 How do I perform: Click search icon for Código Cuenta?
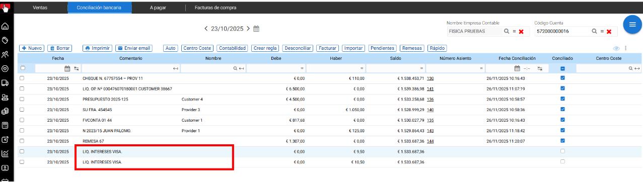595,31
